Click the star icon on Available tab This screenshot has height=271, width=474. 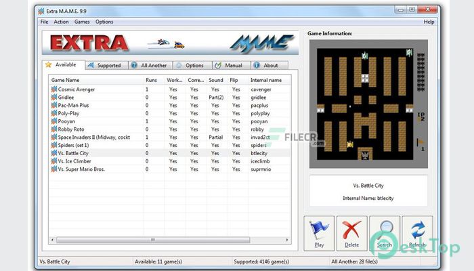[x=48, y=64]
